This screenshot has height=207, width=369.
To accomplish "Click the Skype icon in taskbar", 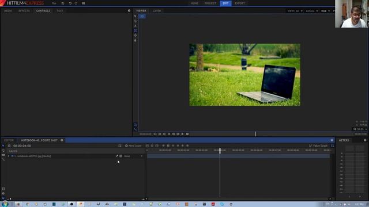I will point(222,204).
